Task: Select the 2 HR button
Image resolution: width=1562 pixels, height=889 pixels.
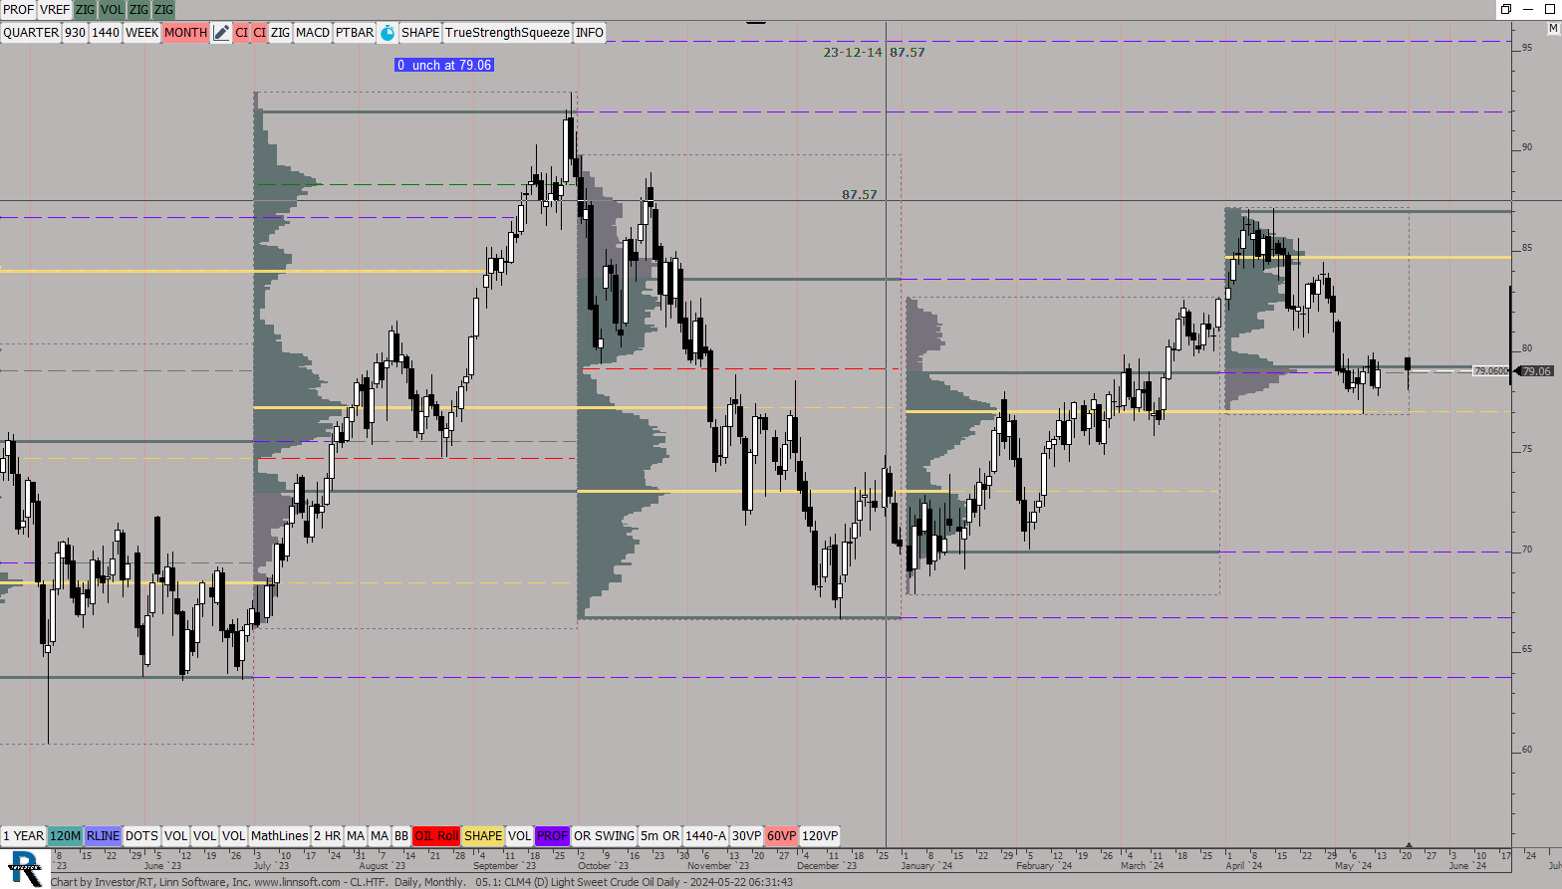Action: 327,836
